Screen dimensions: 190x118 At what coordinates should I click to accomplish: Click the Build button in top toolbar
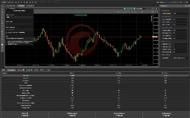3,2
